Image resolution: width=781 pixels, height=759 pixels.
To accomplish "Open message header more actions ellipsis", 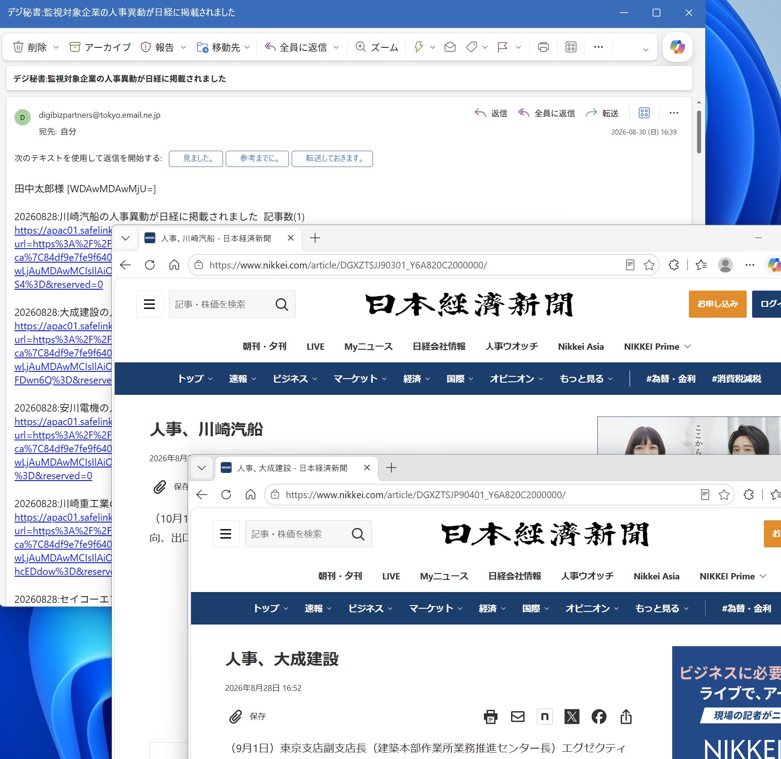I will pyautogui.click(x=674, y=113).
